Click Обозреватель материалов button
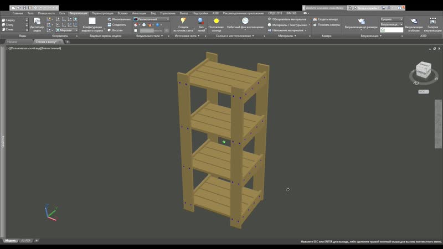This screenshot has height=249, width=443. (x=287, y=19)
